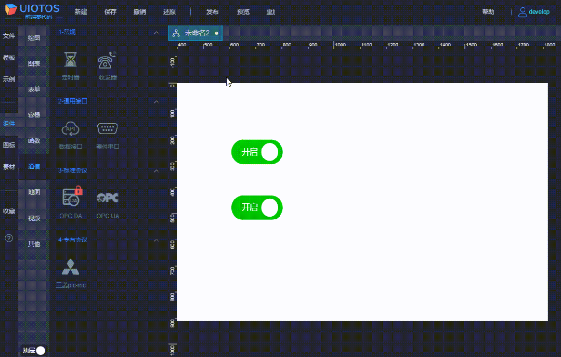Screen dimensions: 561x357
Task: Click the 1-常规 section header
Action: 67,32
